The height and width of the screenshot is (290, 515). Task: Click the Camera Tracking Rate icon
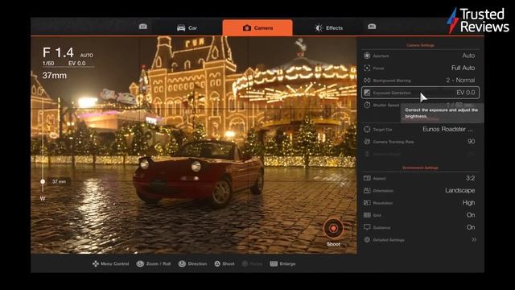pos(367,142)
